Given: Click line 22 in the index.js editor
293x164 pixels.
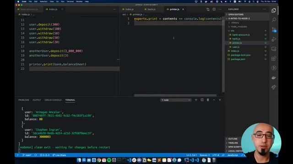Looking at the screenshot, I should pyautogui.click(x=74, y=69).
